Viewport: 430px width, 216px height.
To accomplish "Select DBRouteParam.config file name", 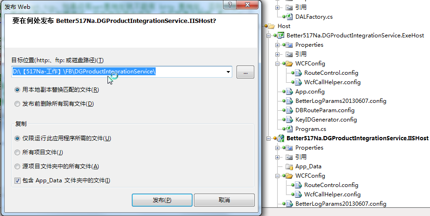I will [325, 110].
